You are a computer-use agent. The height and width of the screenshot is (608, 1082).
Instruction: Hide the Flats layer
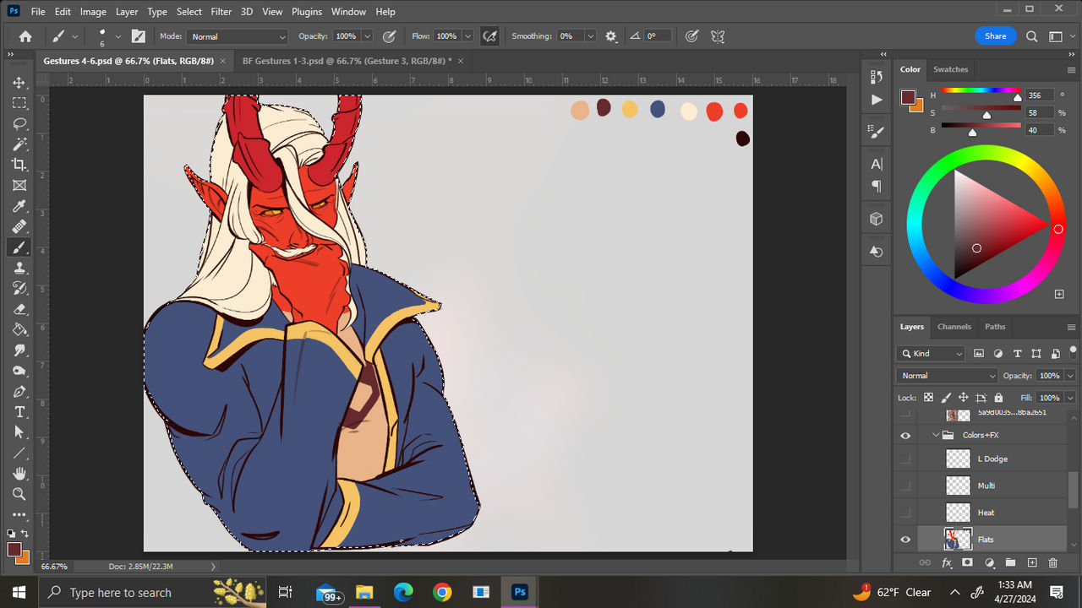coord(905,539)
